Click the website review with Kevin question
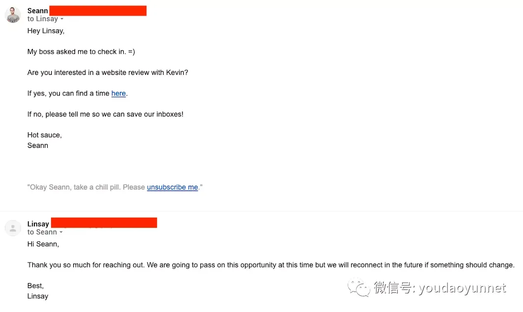 108,72
